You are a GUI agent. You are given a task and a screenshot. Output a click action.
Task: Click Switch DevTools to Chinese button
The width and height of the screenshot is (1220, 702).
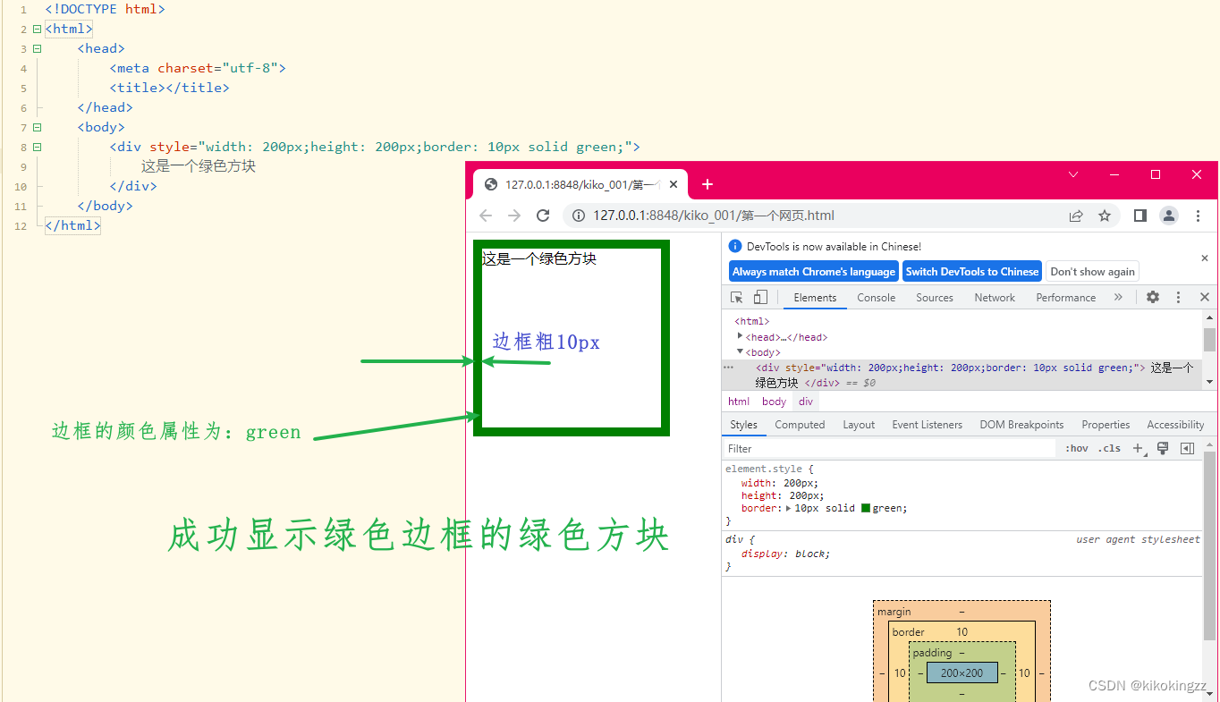pos(972,272)
